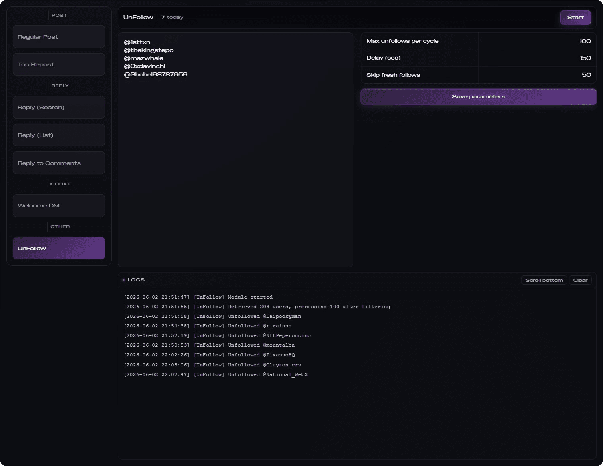Image resolution: width=603 pixels, height=466 pixels.
Task: Click the UnFollow header title
Action: coord(138,17)
